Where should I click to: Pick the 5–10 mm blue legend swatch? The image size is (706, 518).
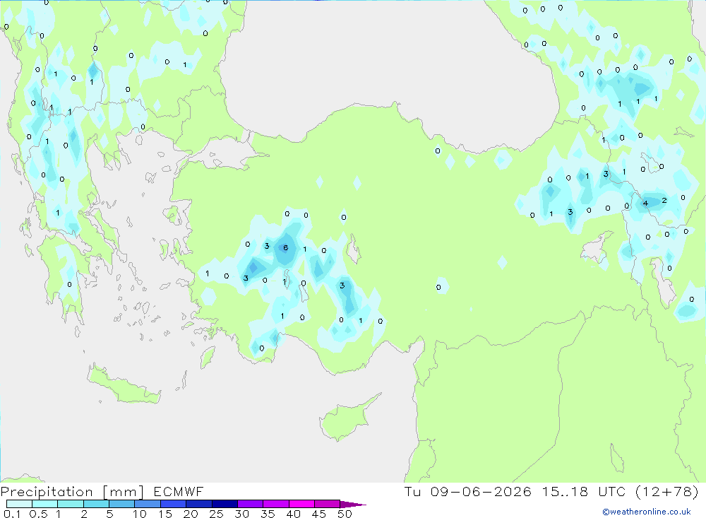[x=122, y=504]
